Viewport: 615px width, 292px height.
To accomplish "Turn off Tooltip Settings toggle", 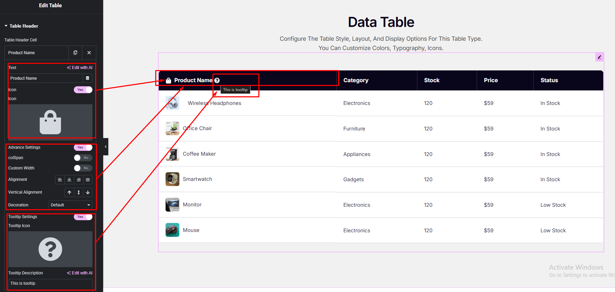I will 83,217.
